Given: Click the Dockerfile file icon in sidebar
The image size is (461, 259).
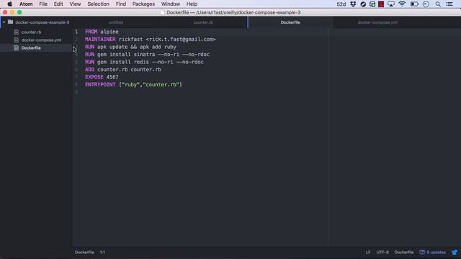Looking at the screenshot, I should [x=16, y=48].
